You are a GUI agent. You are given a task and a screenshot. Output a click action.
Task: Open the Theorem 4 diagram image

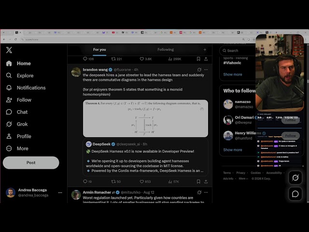pos(145,118)
